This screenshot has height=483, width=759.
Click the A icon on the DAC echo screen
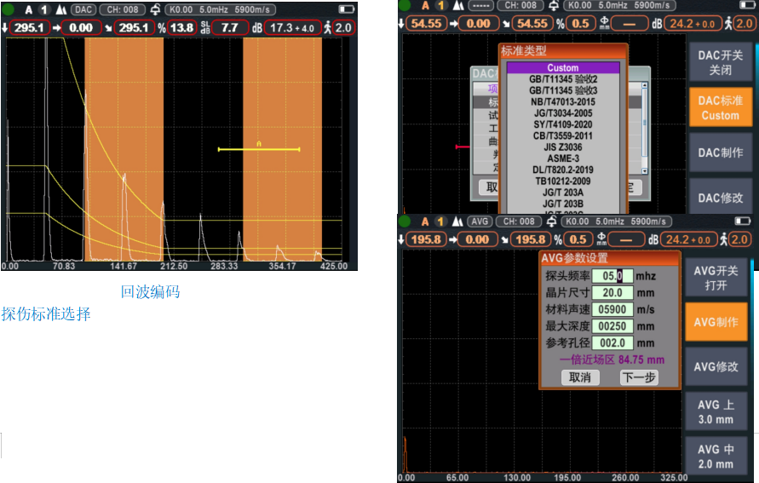click(x=29, y=9)
